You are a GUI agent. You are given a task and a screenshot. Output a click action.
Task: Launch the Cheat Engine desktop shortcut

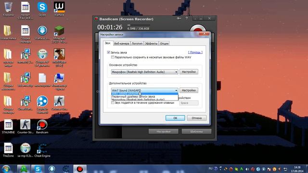point(42,150)
